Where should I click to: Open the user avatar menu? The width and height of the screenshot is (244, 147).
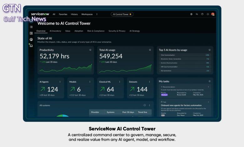213,14
